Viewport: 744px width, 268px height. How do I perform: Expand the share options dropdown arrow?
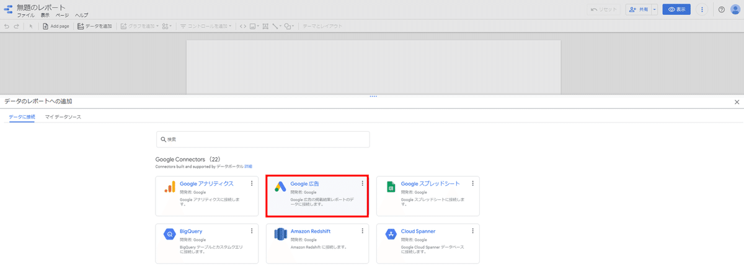coord(654,9)
